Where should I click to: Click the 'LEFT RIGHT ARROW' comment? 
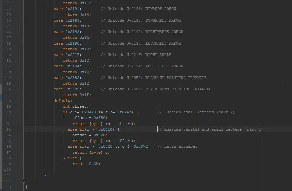point(164,66)
